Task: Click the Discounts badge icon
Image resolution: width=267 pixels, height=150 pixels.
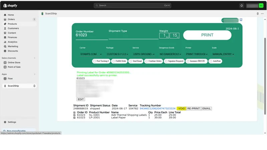Action: click(x=5, y=51)
